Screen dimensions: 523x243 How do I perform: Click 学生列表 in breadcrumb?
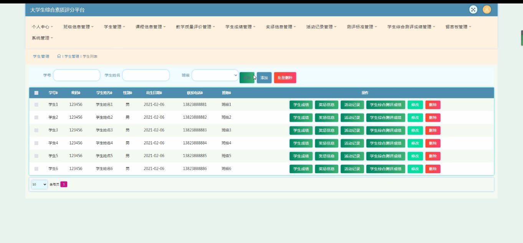[x=90, y=56]
